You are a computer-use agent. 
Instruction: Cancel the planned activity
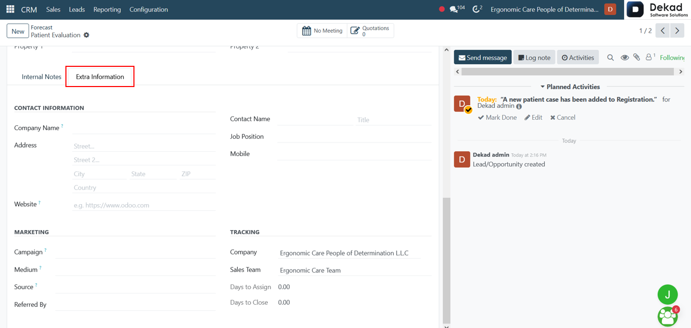[563, 118]
